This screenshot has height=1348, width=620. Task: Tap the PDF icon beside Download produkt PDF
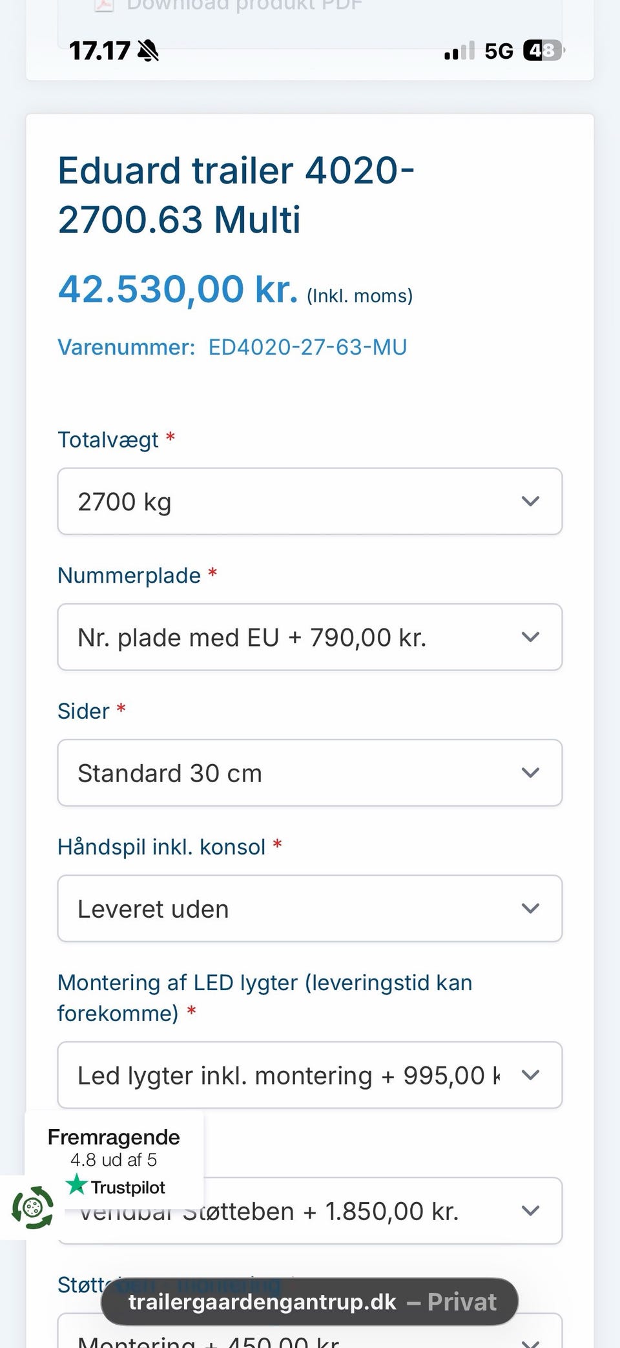103,5
